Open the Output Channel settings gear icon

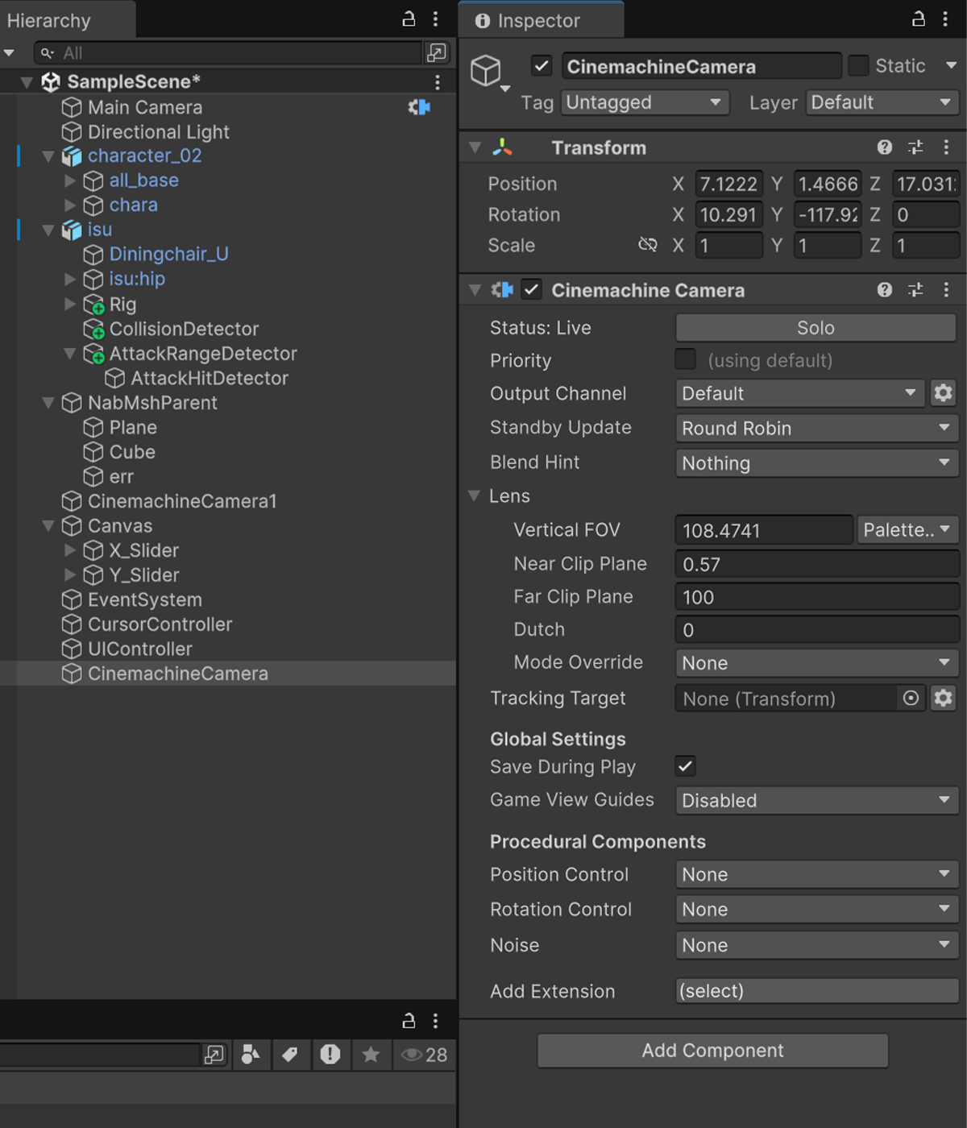942,393
